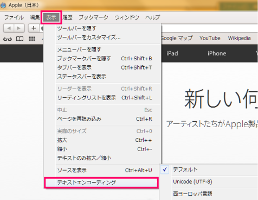Choose 拡大 zoom in entry
This screenshot has width=258, height=200.
coord(108,140)
